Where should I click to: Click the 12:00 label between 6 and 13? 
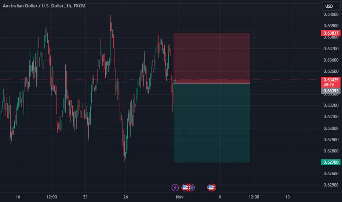pyautogui.click(x=254, y=197)
